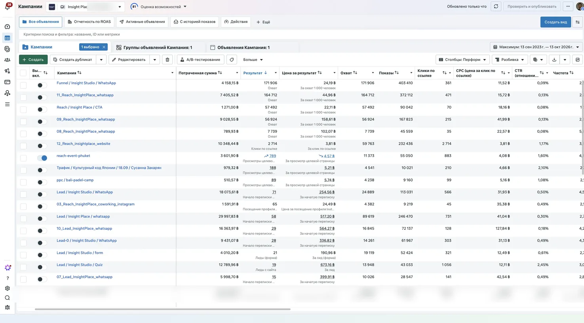Open the notifications bell icon
Screen dimensions: 584x323
point(7,7)
